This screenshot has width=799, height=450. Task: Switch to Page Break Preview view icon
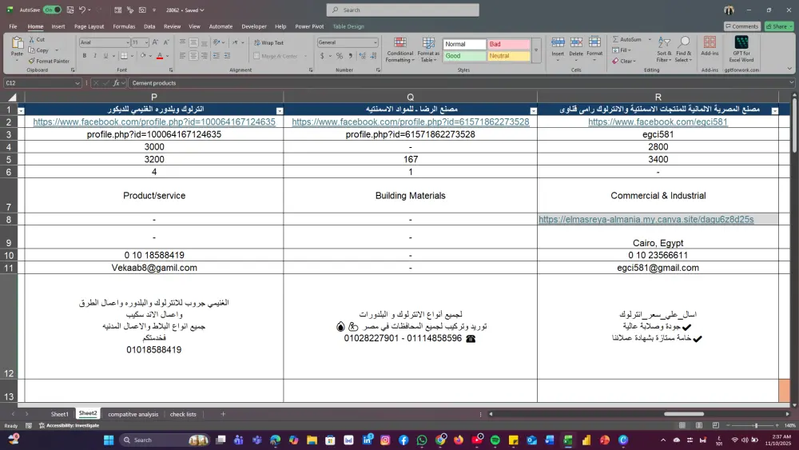[x=715, y=425]
